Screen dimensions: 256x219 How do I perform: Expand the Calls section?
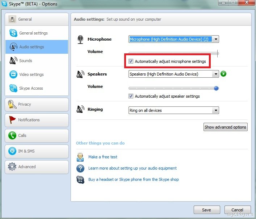[37, 135]
